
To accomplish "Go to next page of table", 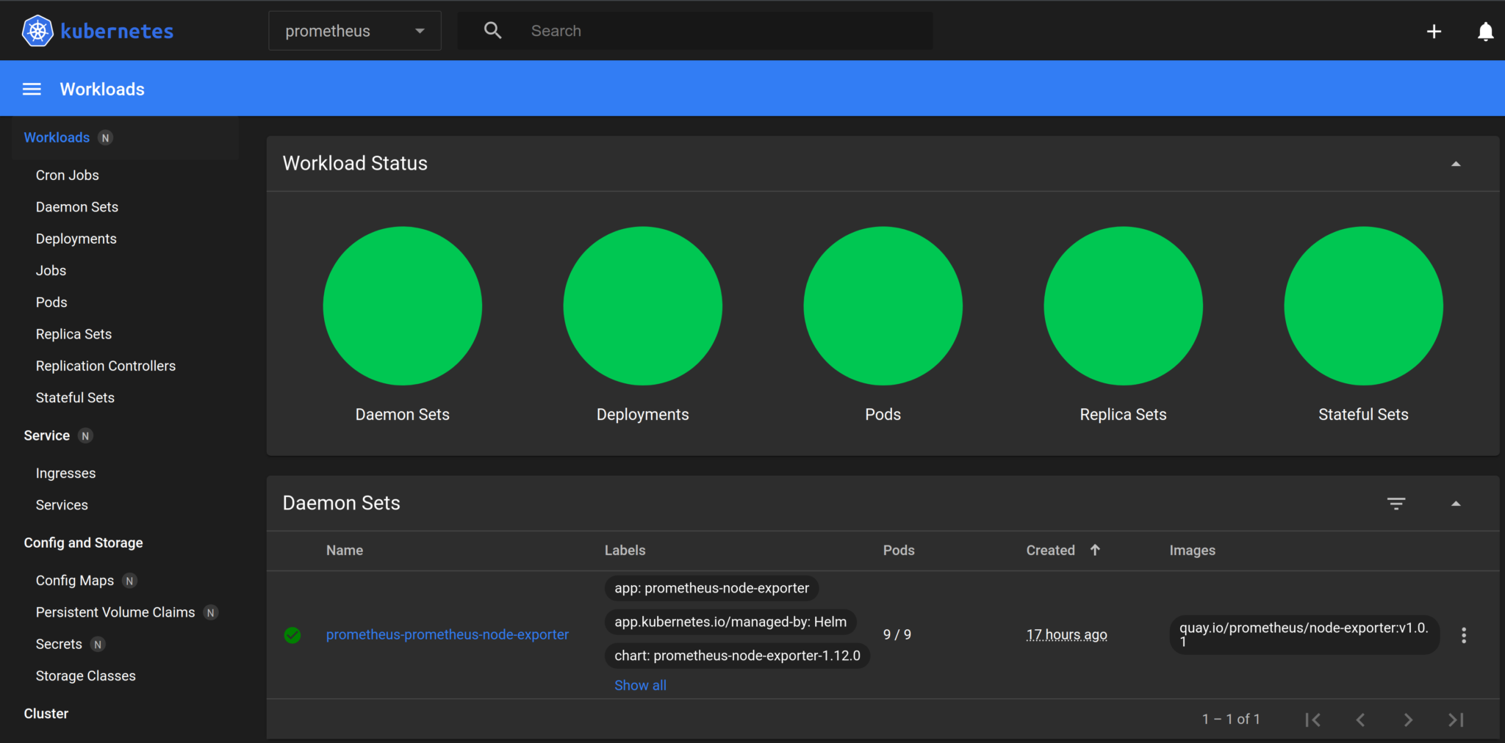I will tap(1408, 720).
